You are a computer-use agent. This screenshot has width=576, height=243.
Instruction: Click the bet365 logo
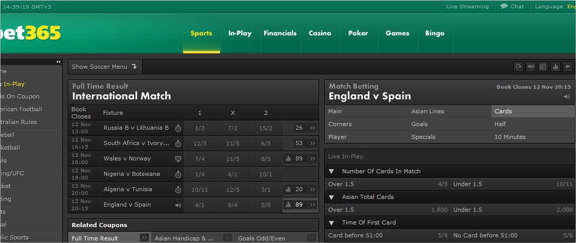30,33
